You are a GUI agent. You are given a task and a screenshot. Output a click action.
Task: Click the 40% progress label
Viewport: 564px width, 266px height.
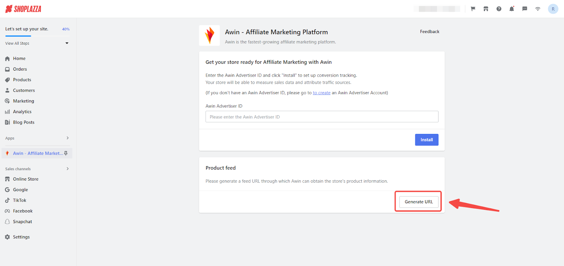66,29
